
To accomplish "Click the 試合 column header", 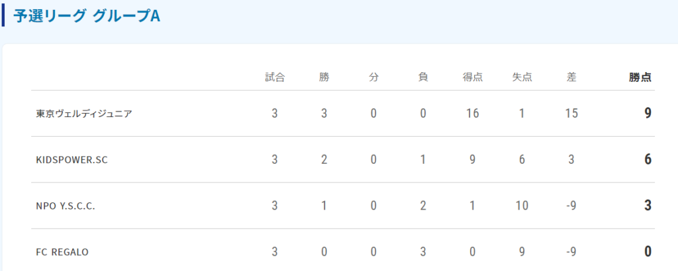I will (x=275, y=77).
